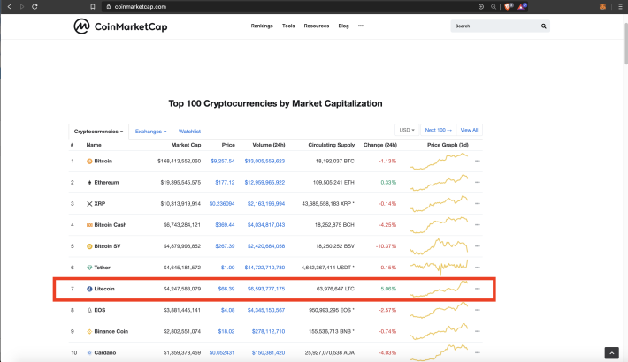Click Bitcoin SV's 7d price graph
Screen dimensions: 628x362
pyautogui.click(x=439, y=246)
